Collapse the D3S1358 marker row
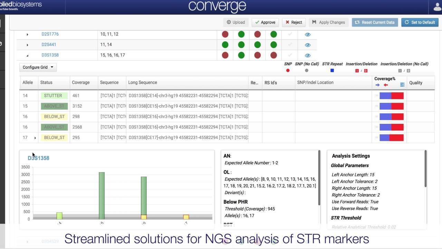The height and width of the screenshot is (249, 442). 27,55
